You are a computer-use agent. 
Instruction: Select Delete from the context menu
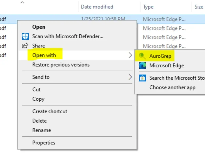pyautogui.click(x=39, y=121)
